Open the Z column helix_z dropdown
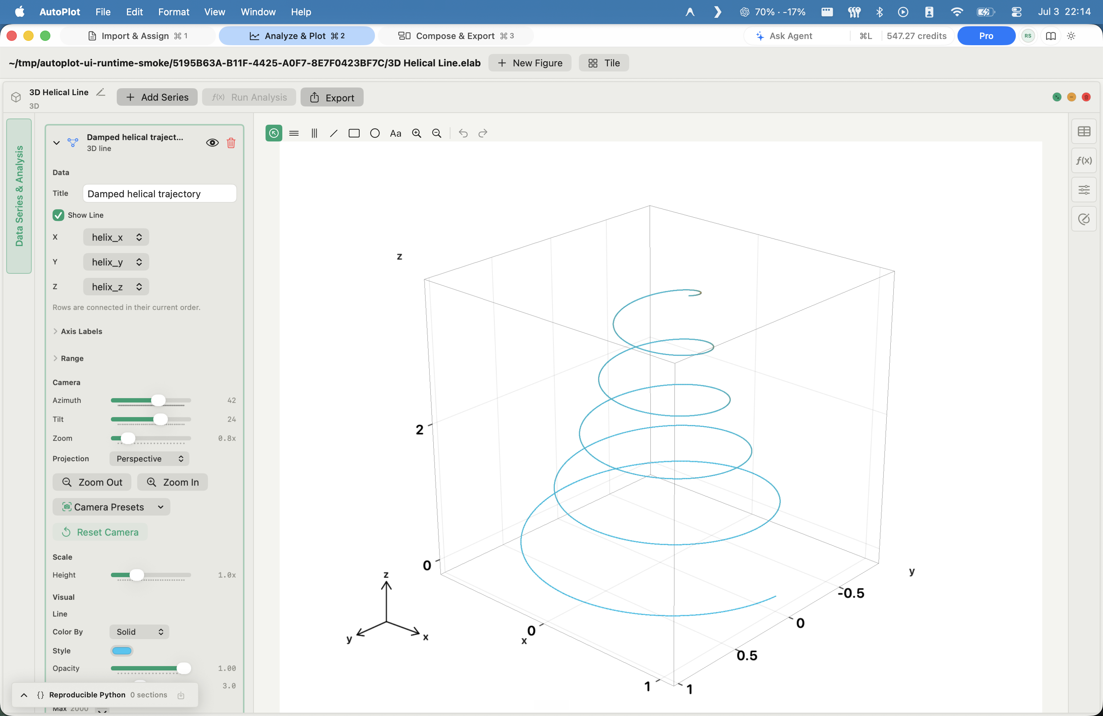 tap(116, 287)
